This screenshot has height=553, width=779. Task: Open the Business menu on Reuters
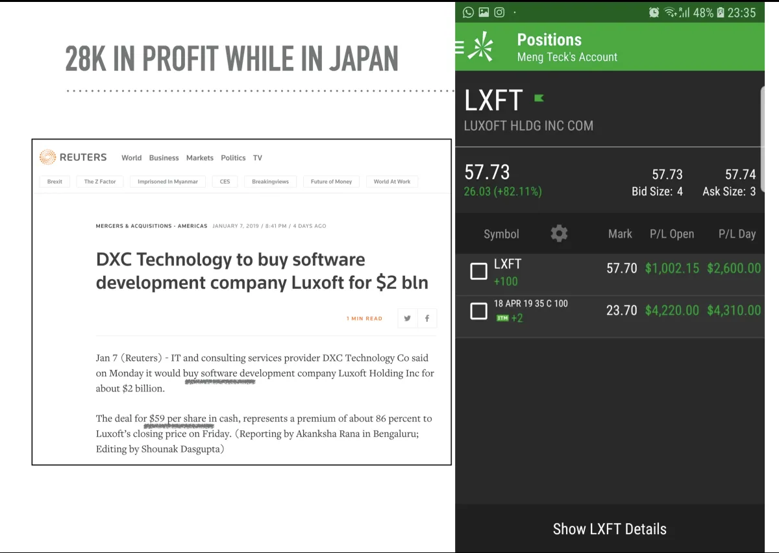click(164, 158)
